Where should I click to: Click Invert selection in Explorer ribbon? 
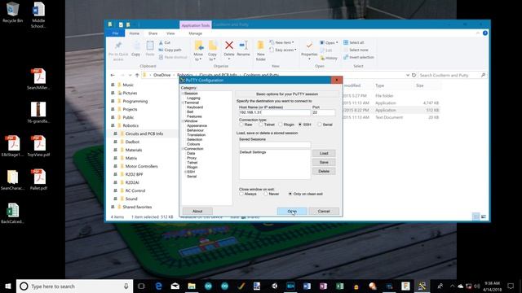(359, 57)
